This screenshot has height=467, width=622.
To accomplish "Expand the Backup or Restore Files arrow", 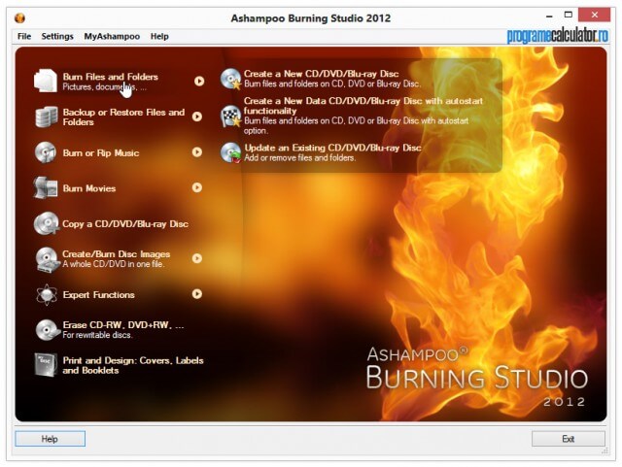I will coord(197,117).
